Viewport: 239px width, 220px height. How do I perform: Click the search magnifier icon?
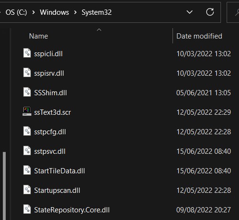tap(237, 12)
